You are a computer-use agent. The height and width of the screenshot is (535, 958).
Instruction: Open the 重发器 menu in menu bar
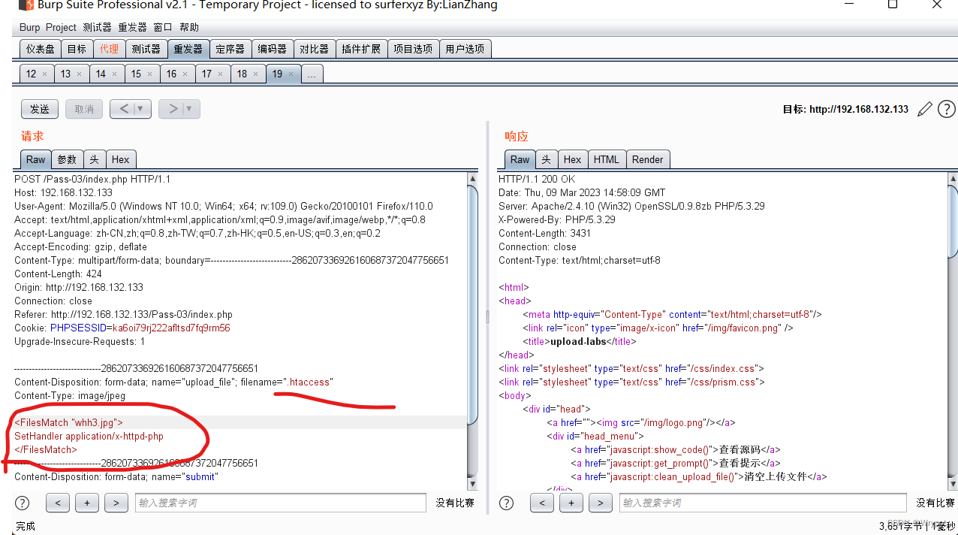[133, 27]
